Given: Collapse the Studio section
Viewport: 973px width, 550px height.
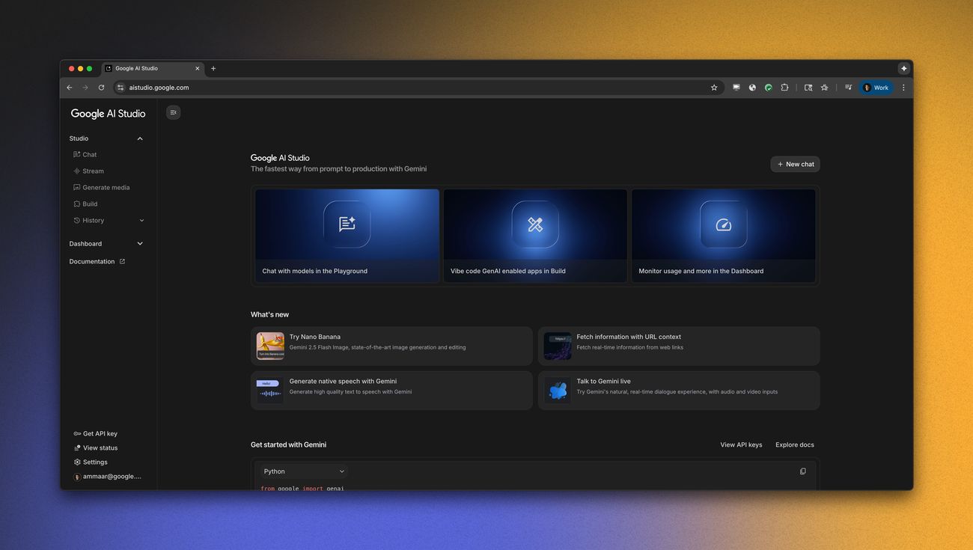Looking at the screenshot, I should [x=139, y=138].
